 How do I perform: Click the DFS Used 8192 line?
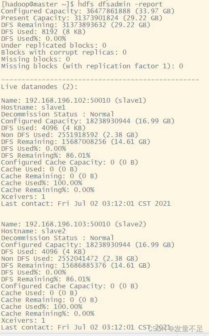pos(43,32)
